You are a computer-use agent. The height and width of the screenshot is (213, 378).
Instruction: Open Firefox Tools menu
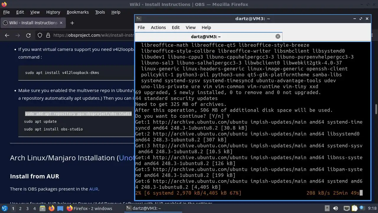pos(100,12)
